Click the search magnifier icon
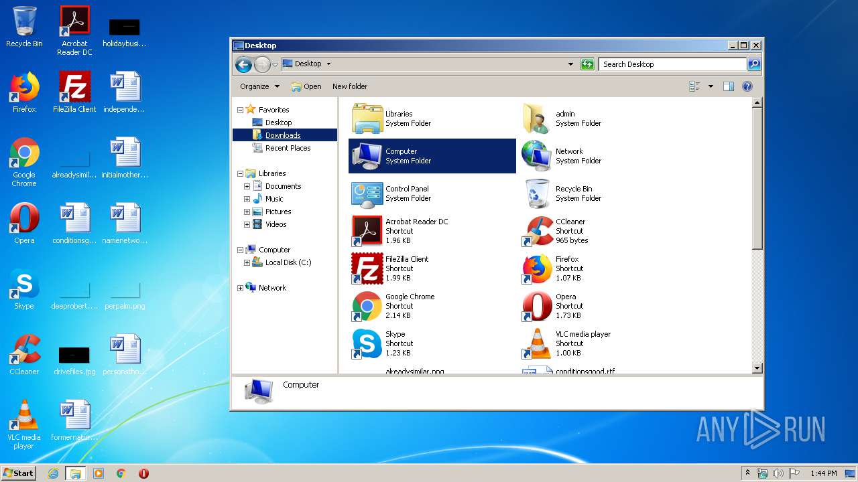858x482 pixels. (x=754, y=64)
